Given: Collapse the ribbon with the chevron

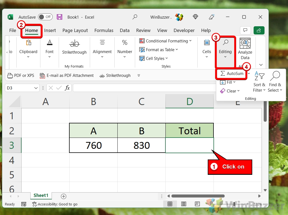Looking at the screenshot, I should pyautogui.click(x=261, y=65).
